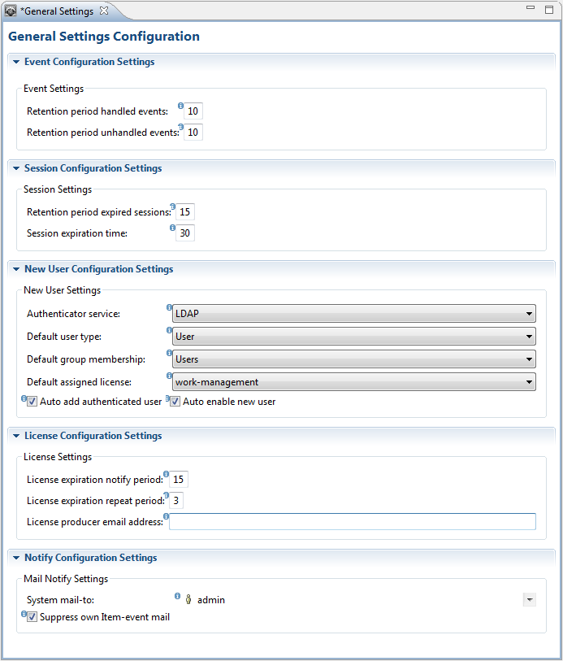The width and height of the screenshot is (563, 661).
Task: Uncheck Auto add authenticated user
Action: pyautogui.click(x=32, y=402)
